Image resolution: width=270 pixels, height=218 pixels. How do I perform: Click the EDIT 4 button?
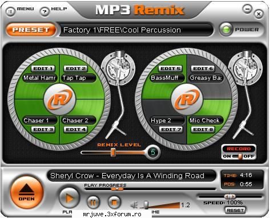[75, 130]
